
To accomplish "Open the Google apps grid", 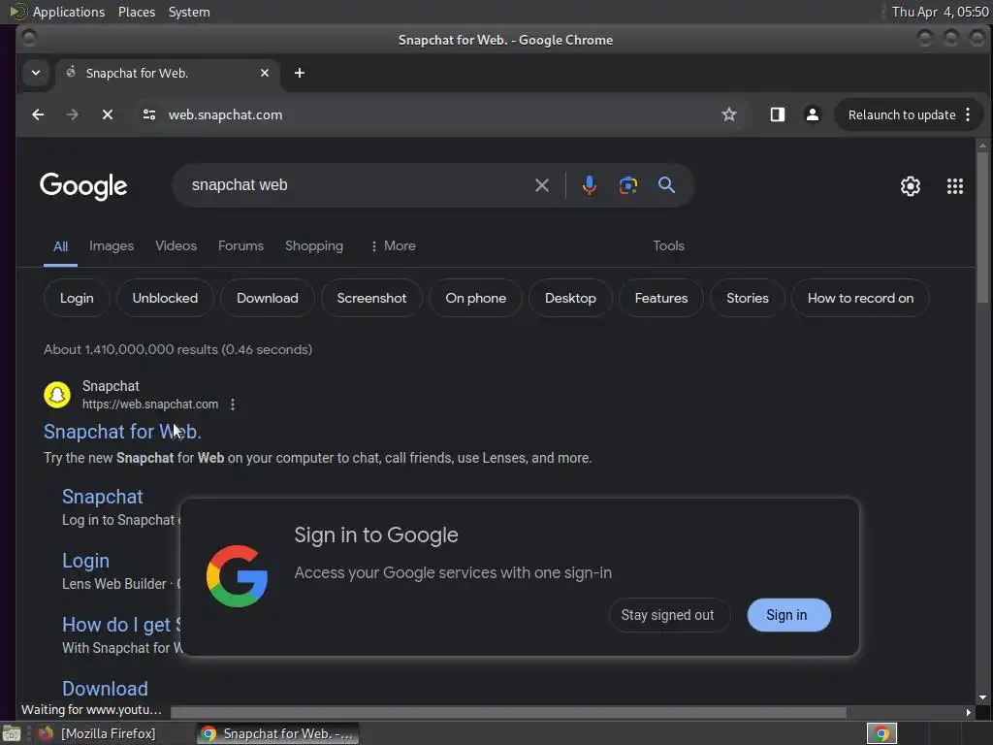I will coord(955,186).
